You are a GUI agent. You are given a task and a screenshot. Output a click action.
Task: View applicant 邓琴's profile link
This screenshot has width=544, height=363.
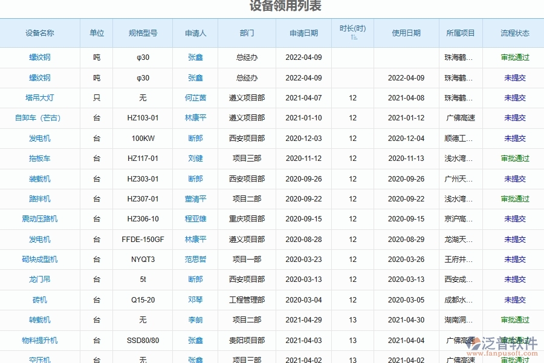pyautogui.click(x=195, y=299)
